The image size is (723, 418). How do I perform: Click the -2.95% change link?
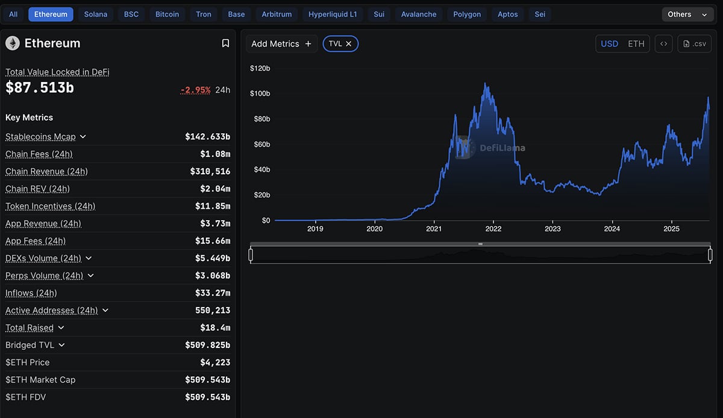pos(195,89)
